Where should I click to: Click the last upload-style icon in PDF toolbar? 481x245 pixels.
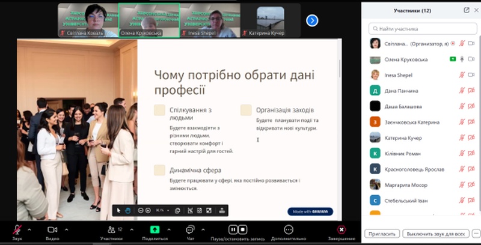pos(222,210)
